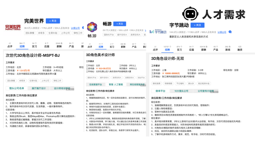This screenshot has width=255, height=141.
Task: Switch to the 点评 tab of 畅游
Action: point(90,46)
